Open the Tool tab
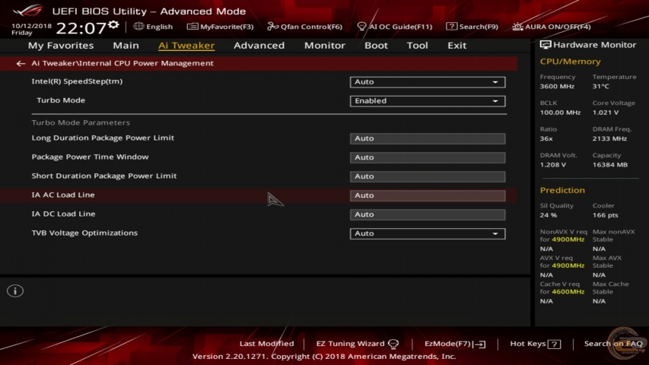 [x=417, y=46]
